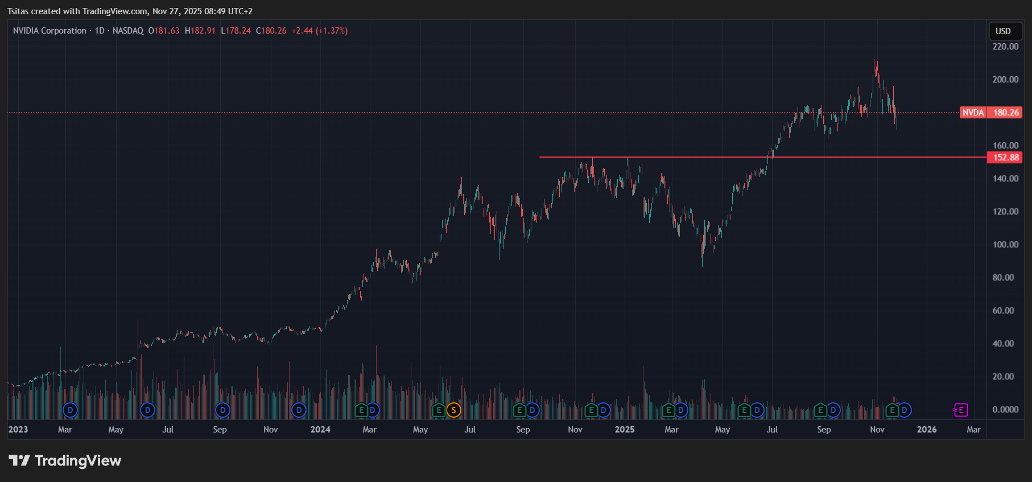Click the 200.00 price scale label

tap(1005, 80)
